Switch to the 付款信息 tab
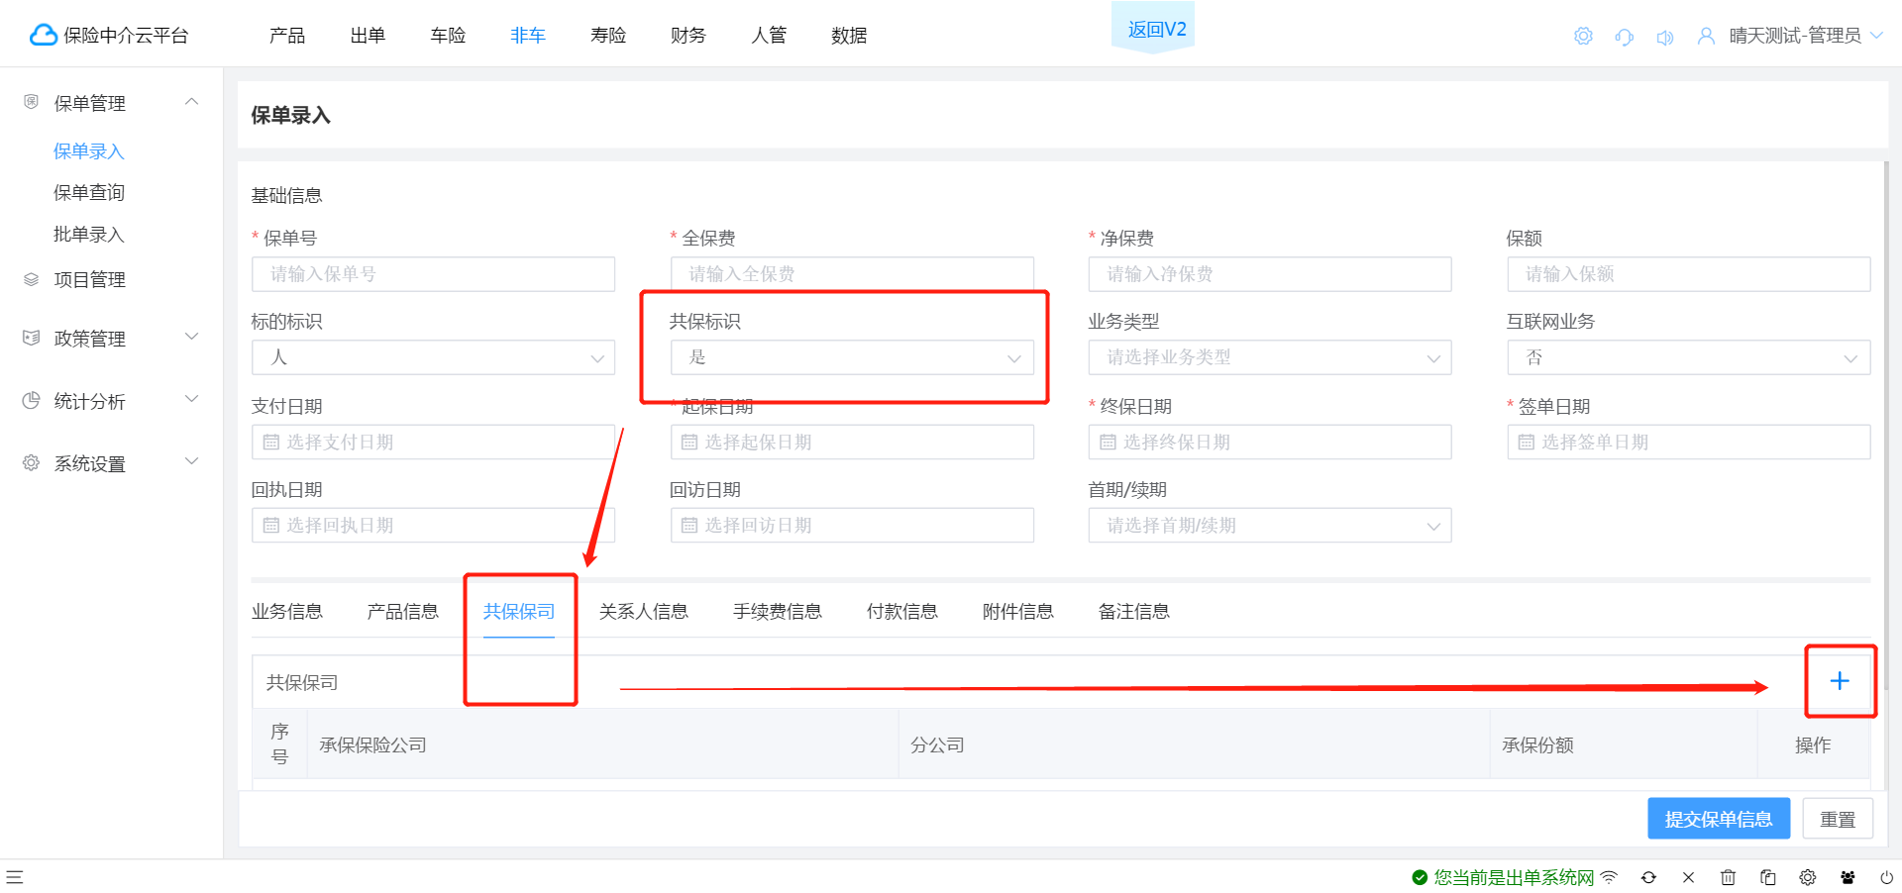The width and height of the screenshot is (1902, 893). click(902, 612)
